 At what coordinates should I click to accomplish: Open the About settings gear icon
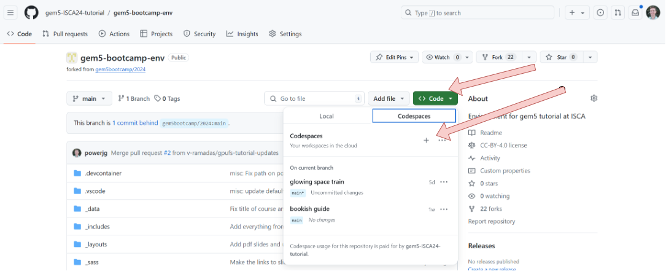(594, 98)
